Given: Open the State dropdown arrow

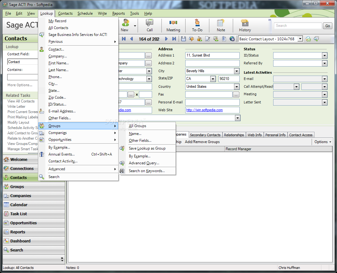Looking at the screenshot, I should (x=213, y=79).
